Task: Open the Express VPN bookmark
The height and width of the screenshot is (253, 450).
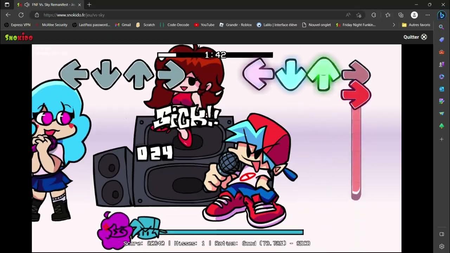Action: pyautogui.click(x=17, y=25)
